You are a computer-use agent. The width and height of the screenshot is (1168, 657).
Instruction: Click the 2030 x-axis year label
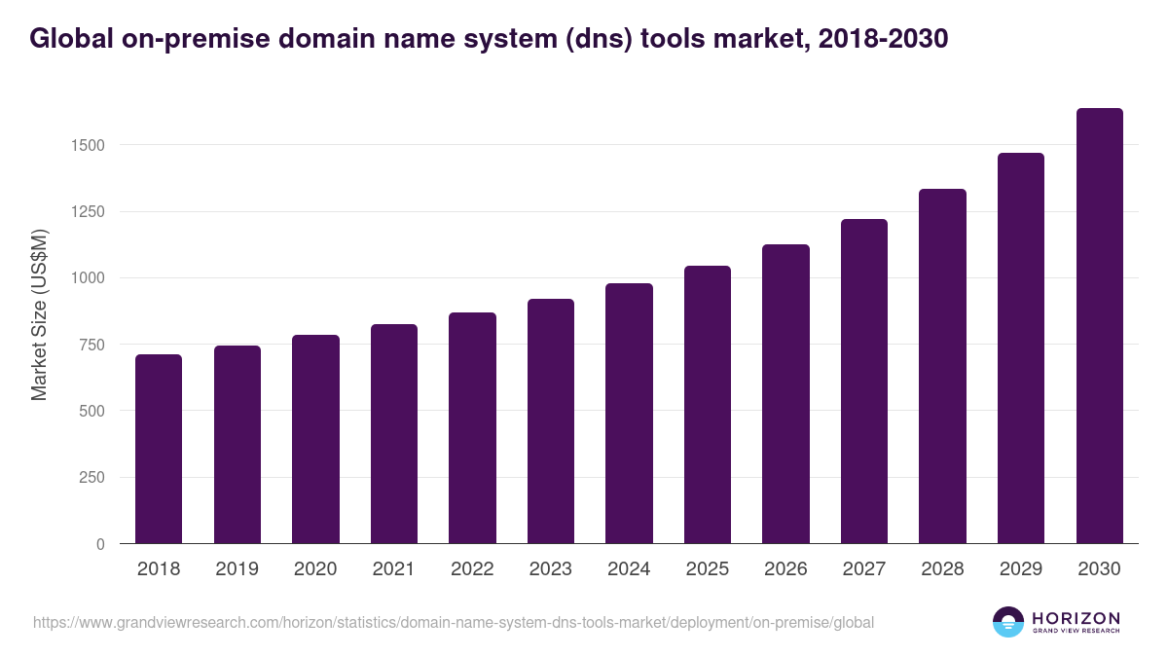tap(1099, 569)
